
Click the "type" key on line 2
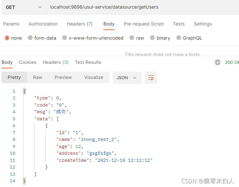[x=42, y=98]
